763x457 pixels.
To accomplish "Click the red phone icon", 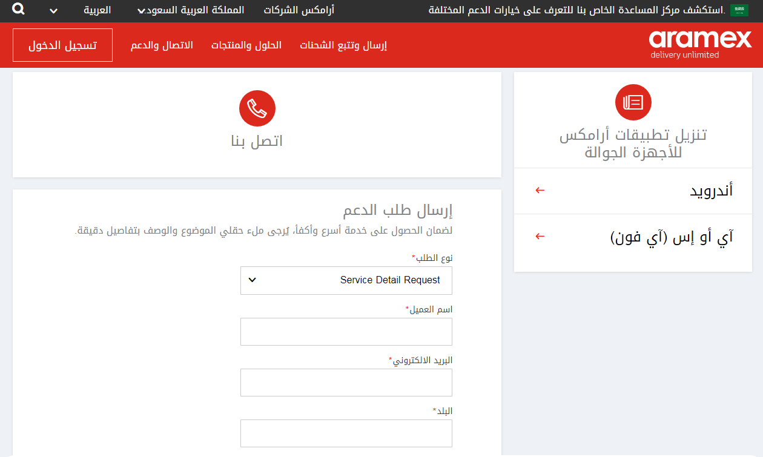I will point(257,109).
